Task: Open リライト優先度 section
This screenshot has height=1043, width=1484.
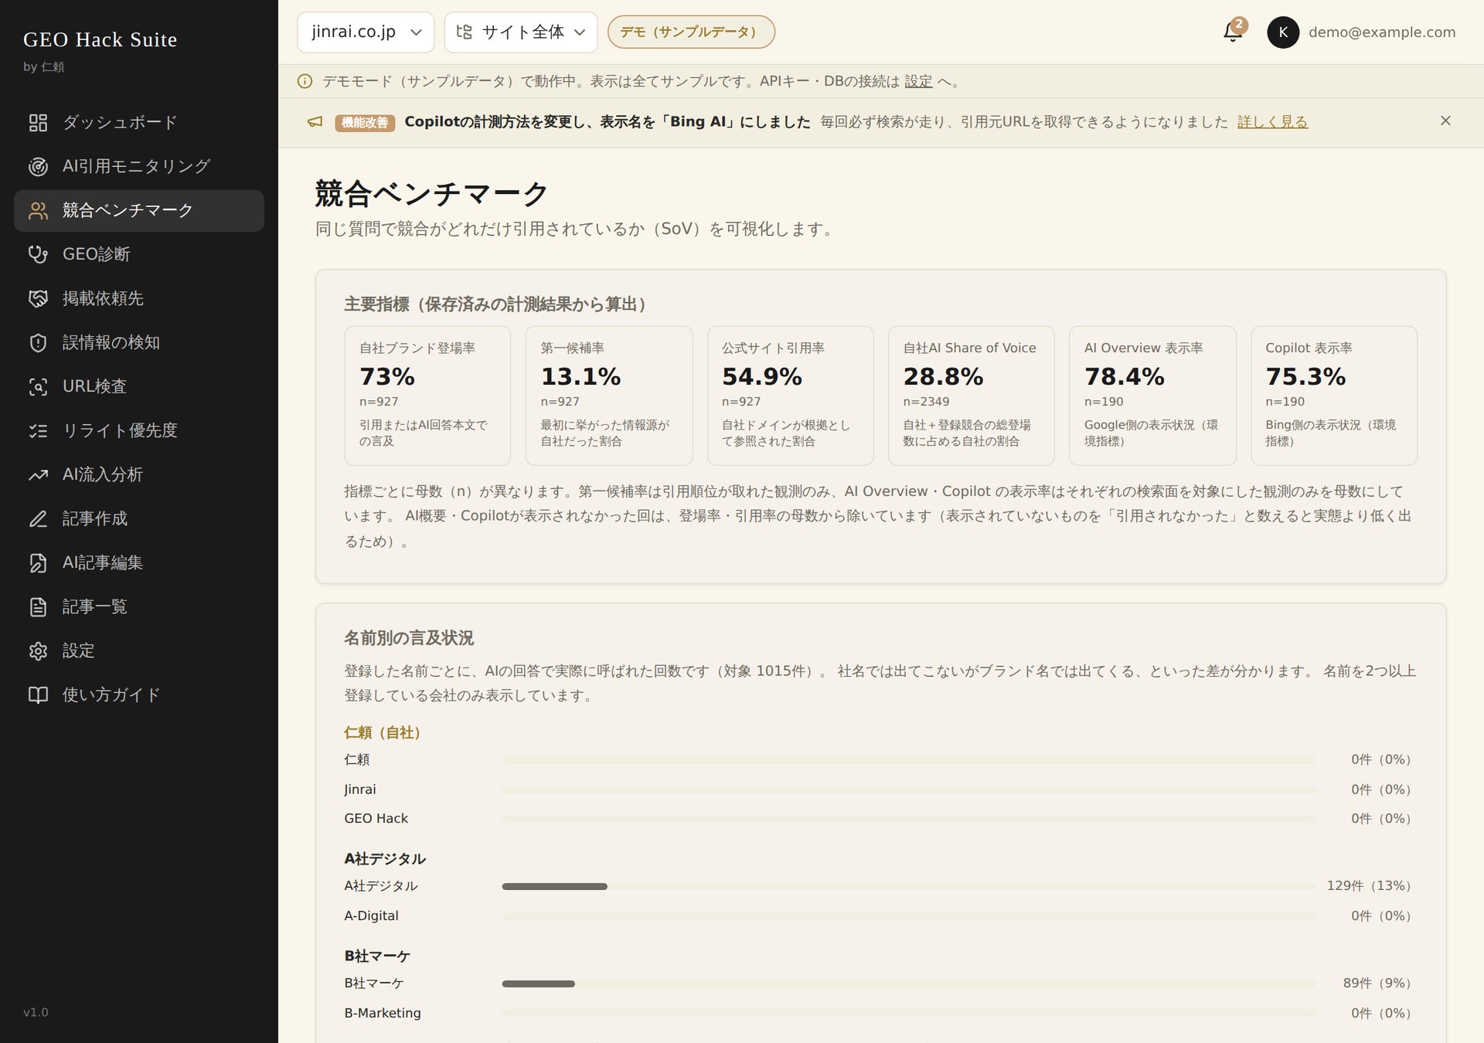Action: coord(139,430)
